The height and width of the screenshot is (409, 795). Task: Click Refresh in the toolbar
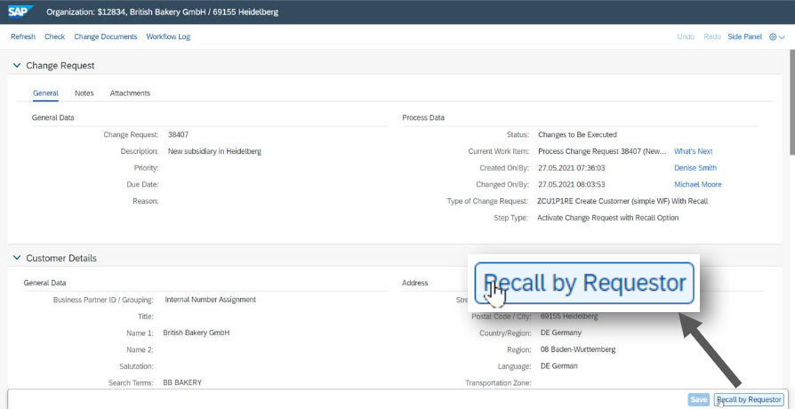(x=23, y=36)
